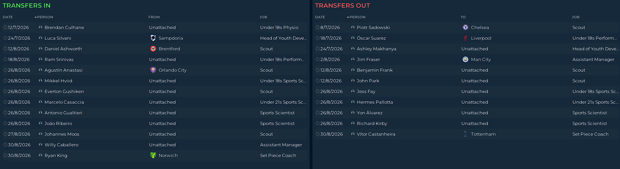Click the Tottenham club badge
This screenshot has width=620, height=169.
[x=465, y=134]
